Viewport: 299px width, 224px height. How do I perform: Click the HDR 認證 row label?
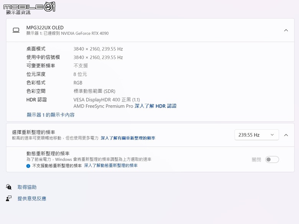pyautogui.click(x=36, y=100)
